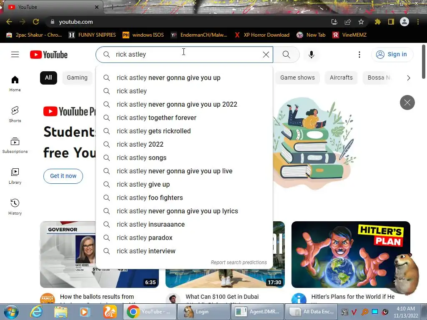Choose suggestion 'rick astley insuraaance'

pyautogui.click(x=184, y=225)
